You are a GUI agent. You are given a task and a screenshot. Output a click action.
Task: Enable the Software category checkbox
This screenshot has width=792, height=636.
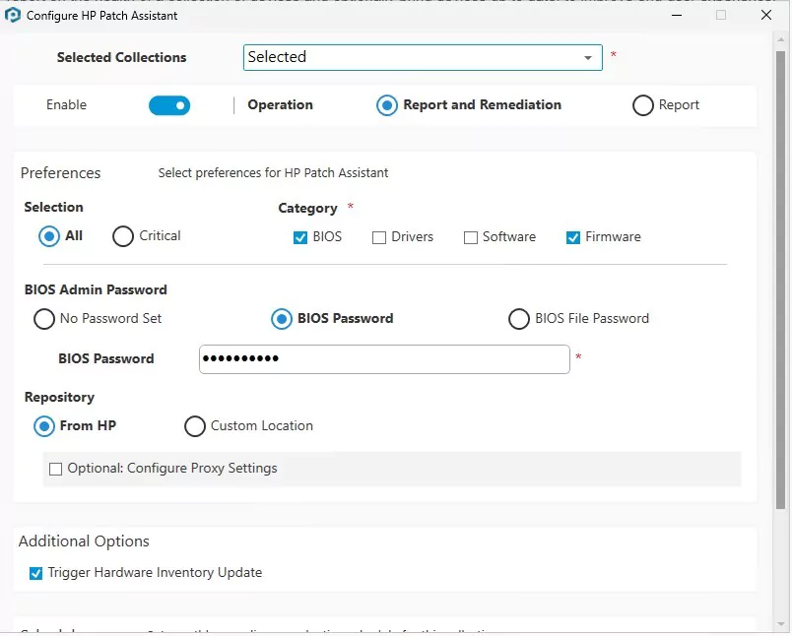tap(471, 237)
